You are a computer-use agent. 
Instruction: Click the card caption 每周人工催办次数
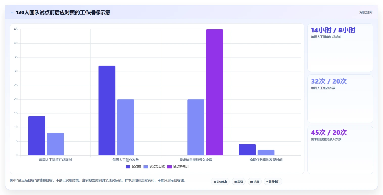(323, 88)
